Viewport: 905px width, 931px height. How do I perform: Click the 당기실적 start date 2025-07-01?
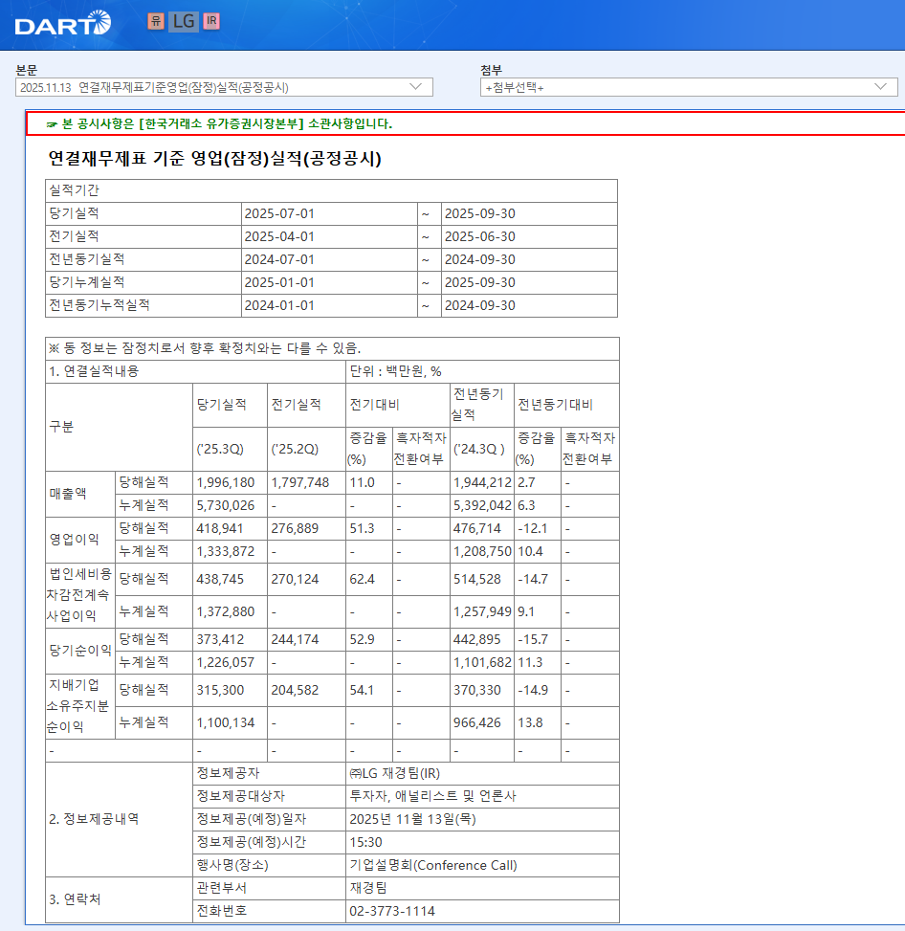tap(279, 213)
